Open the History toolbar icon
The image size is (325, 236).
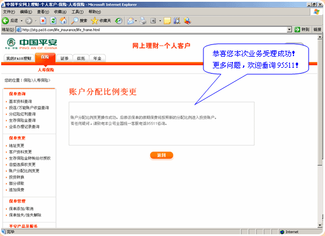click(x=119, y=20)
